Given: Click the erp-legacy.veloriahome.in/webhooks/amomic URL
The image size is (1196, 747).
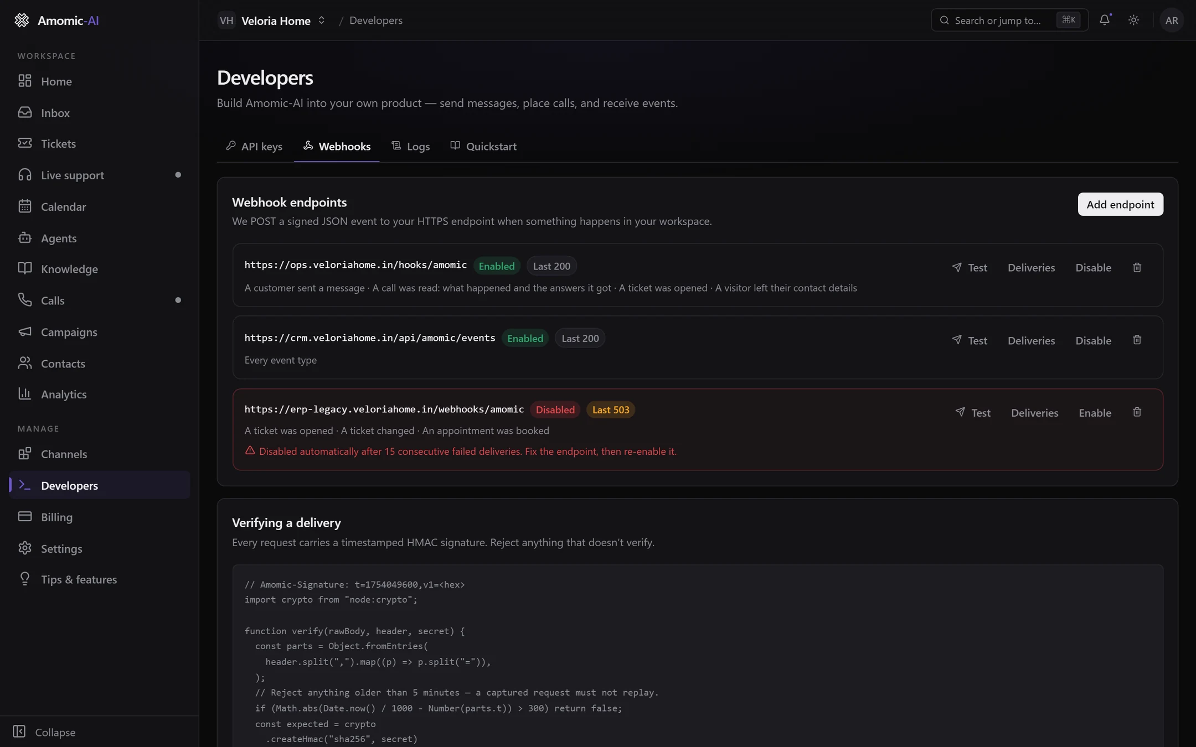Looking at the screenshot, I should [384, 409].
